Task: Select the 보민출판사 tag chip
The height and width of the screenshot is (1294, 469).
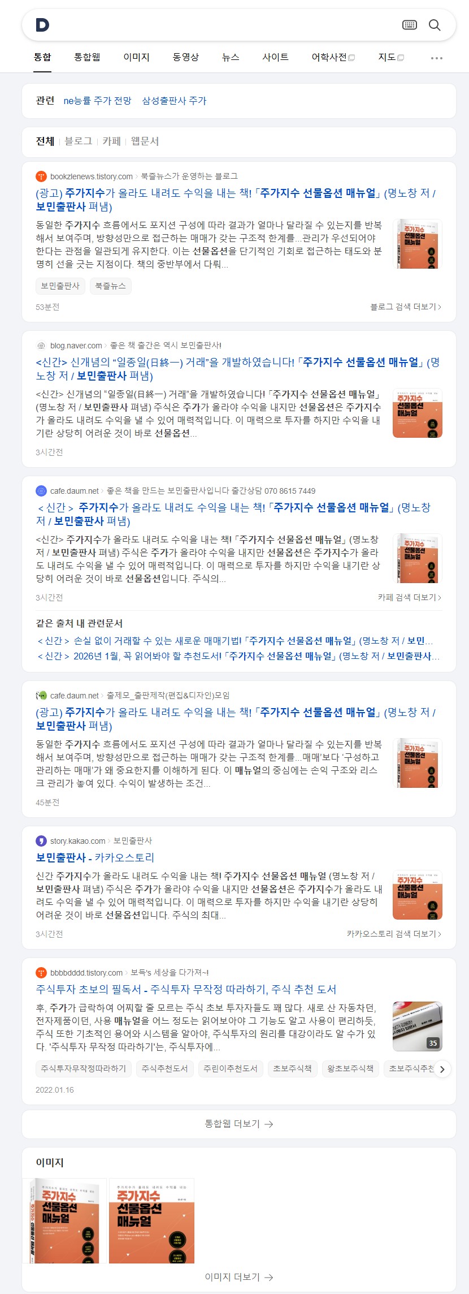Action: tap(60, 286)
